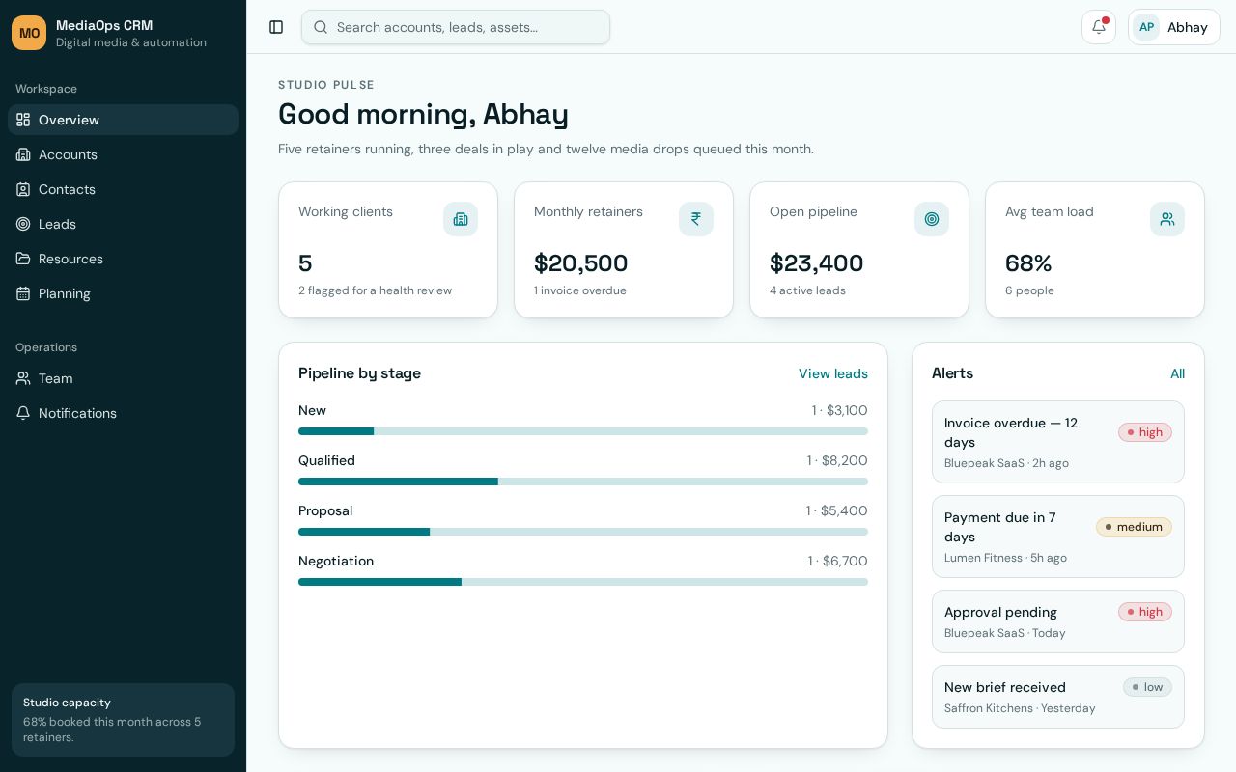1236x772 pixels.
Task: Click the search magnifier icon
Action: tap(322, 27)
